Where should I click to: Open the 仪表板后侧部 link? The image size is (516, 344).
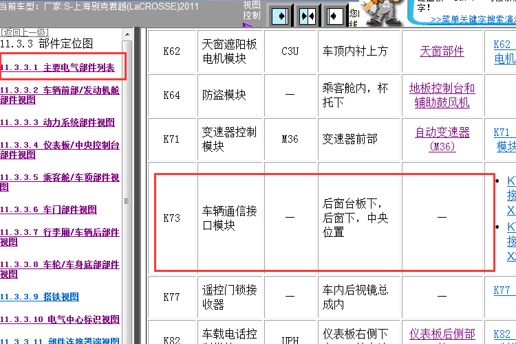coord(442,334)
